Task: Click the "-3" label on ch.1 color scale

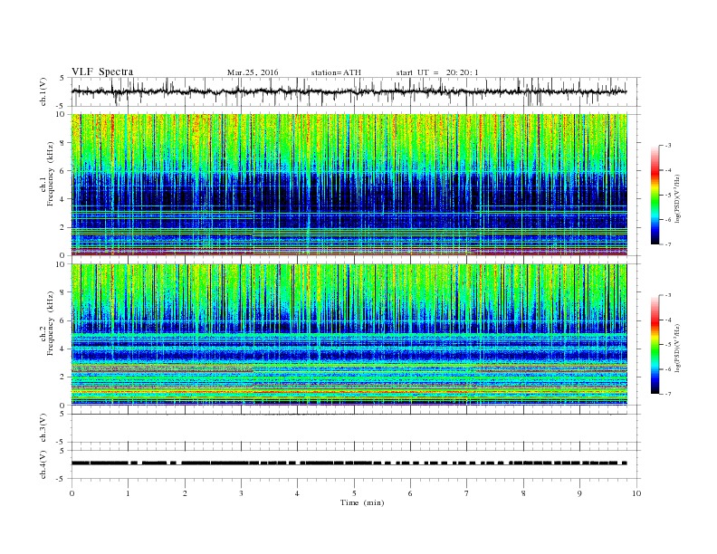Action: (x=668, y=146)
